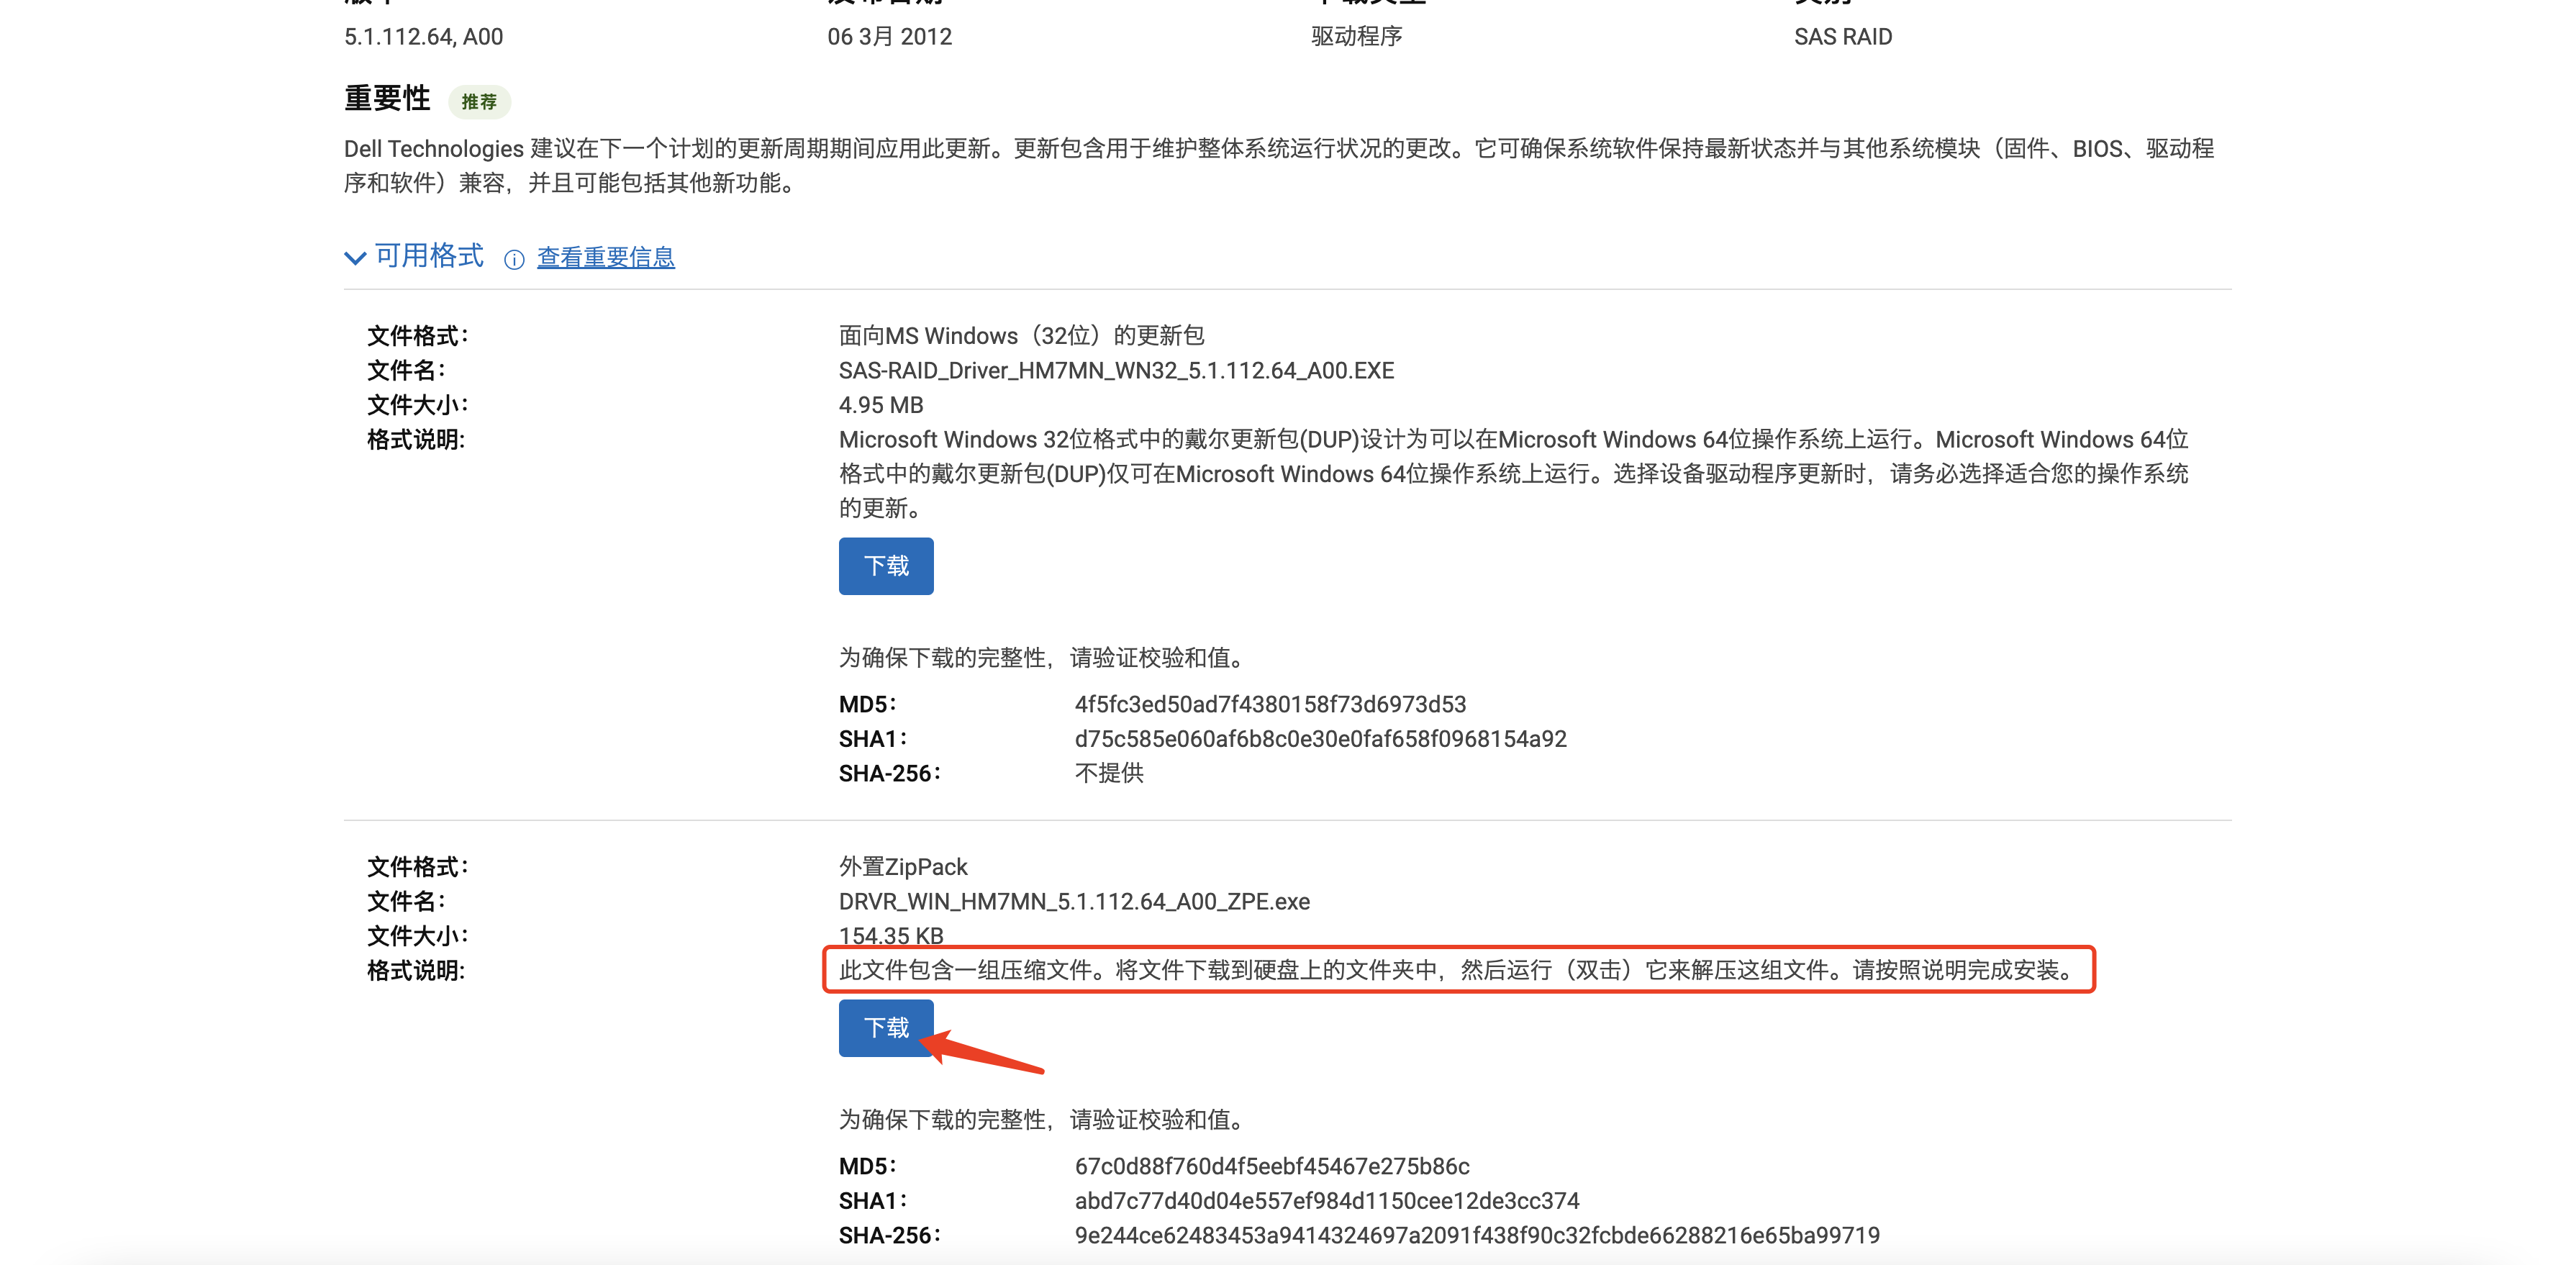Click the SHA1 value starting with abd7c77

1326,1200
